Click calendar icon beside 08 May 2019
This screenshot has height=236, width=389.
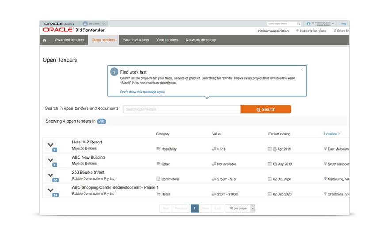click(x=270, y=164)
